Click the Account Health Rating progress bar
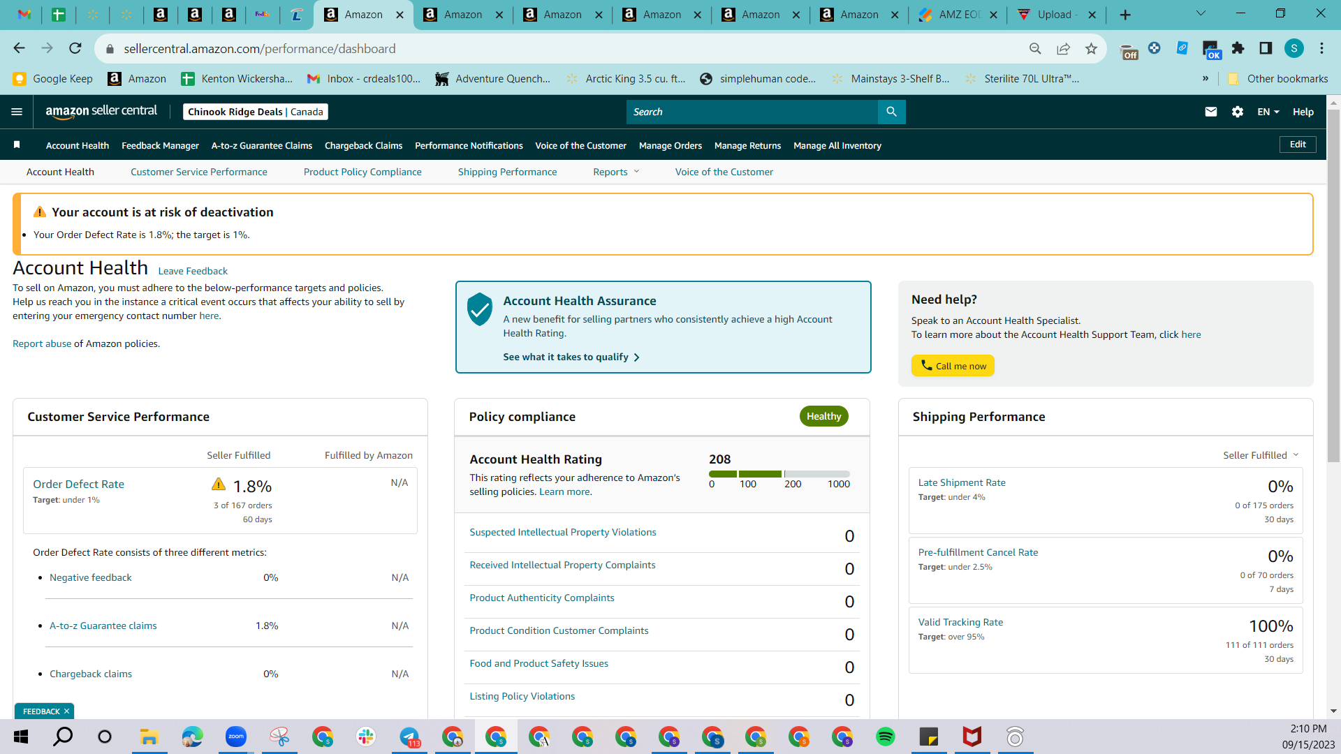1341x754 pixels. (779, 474)
